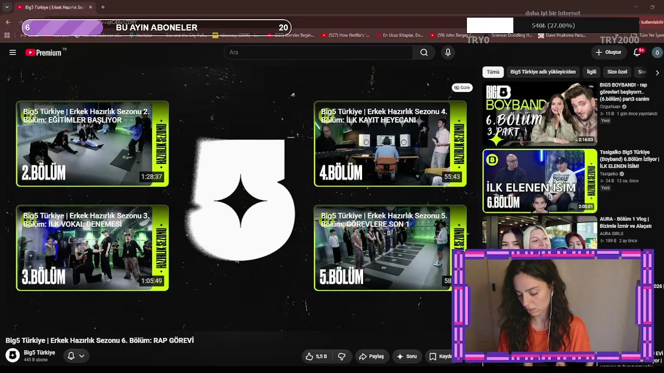Open the 3. Bölüm end screen video

click(92, 248)
